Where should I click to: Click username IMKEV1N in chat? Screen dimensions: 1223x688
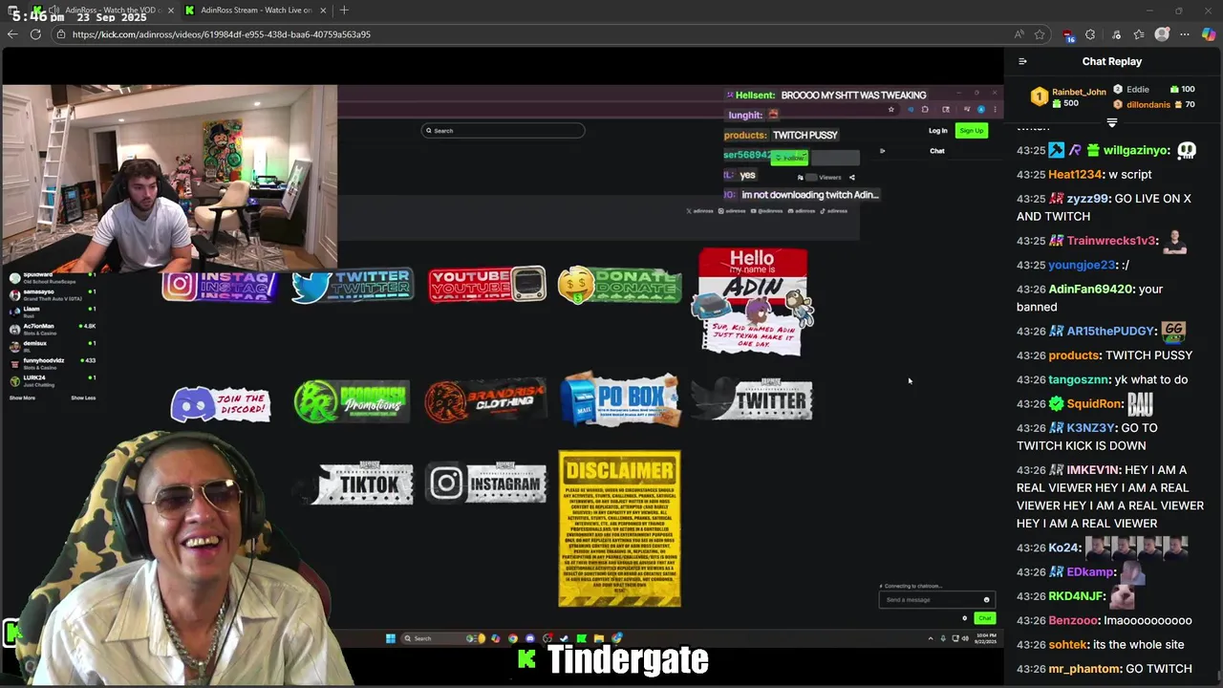click(x=1092, y=470)
